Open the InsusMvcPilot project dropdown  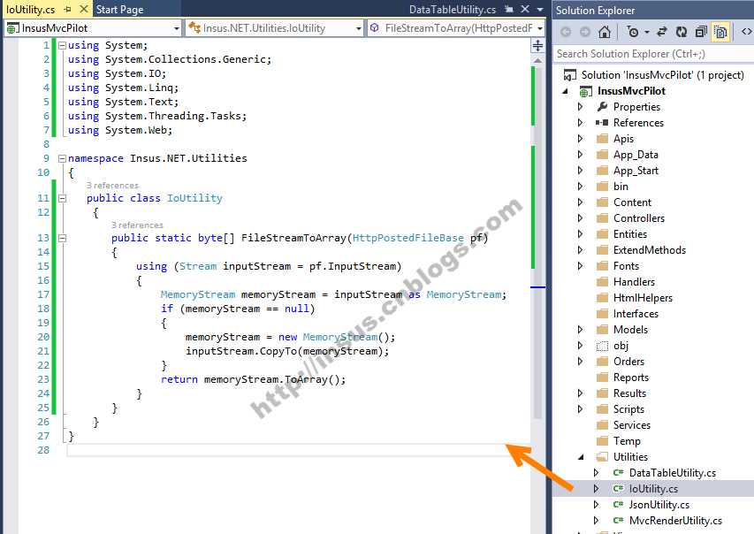[177, 28]
